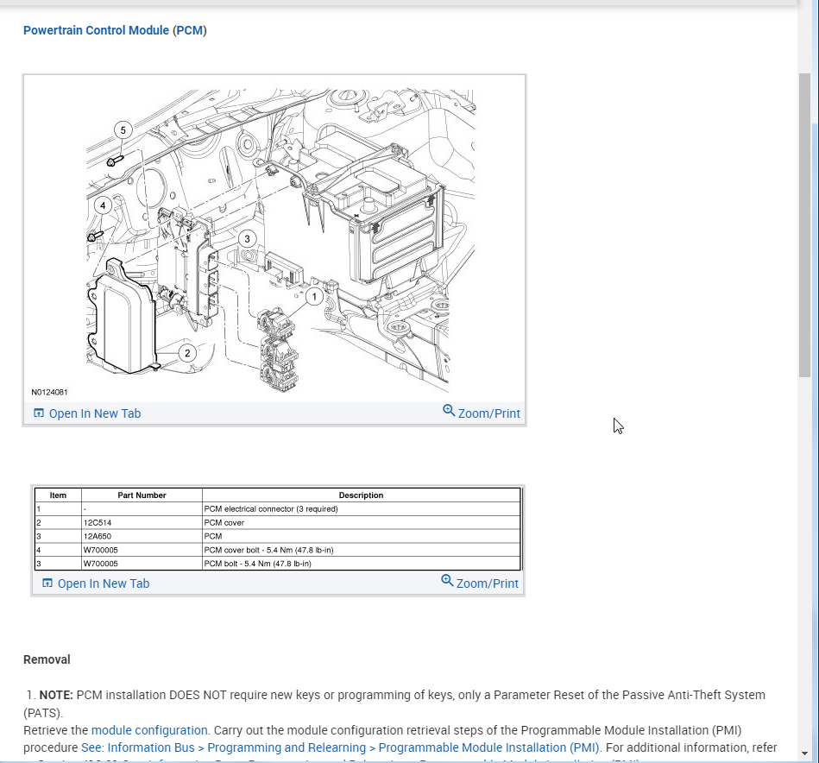The width and height of the screenshot is (819, 763).
Task: Click Zoom/Print link under the parts table
Action: [x=488, y=583]
